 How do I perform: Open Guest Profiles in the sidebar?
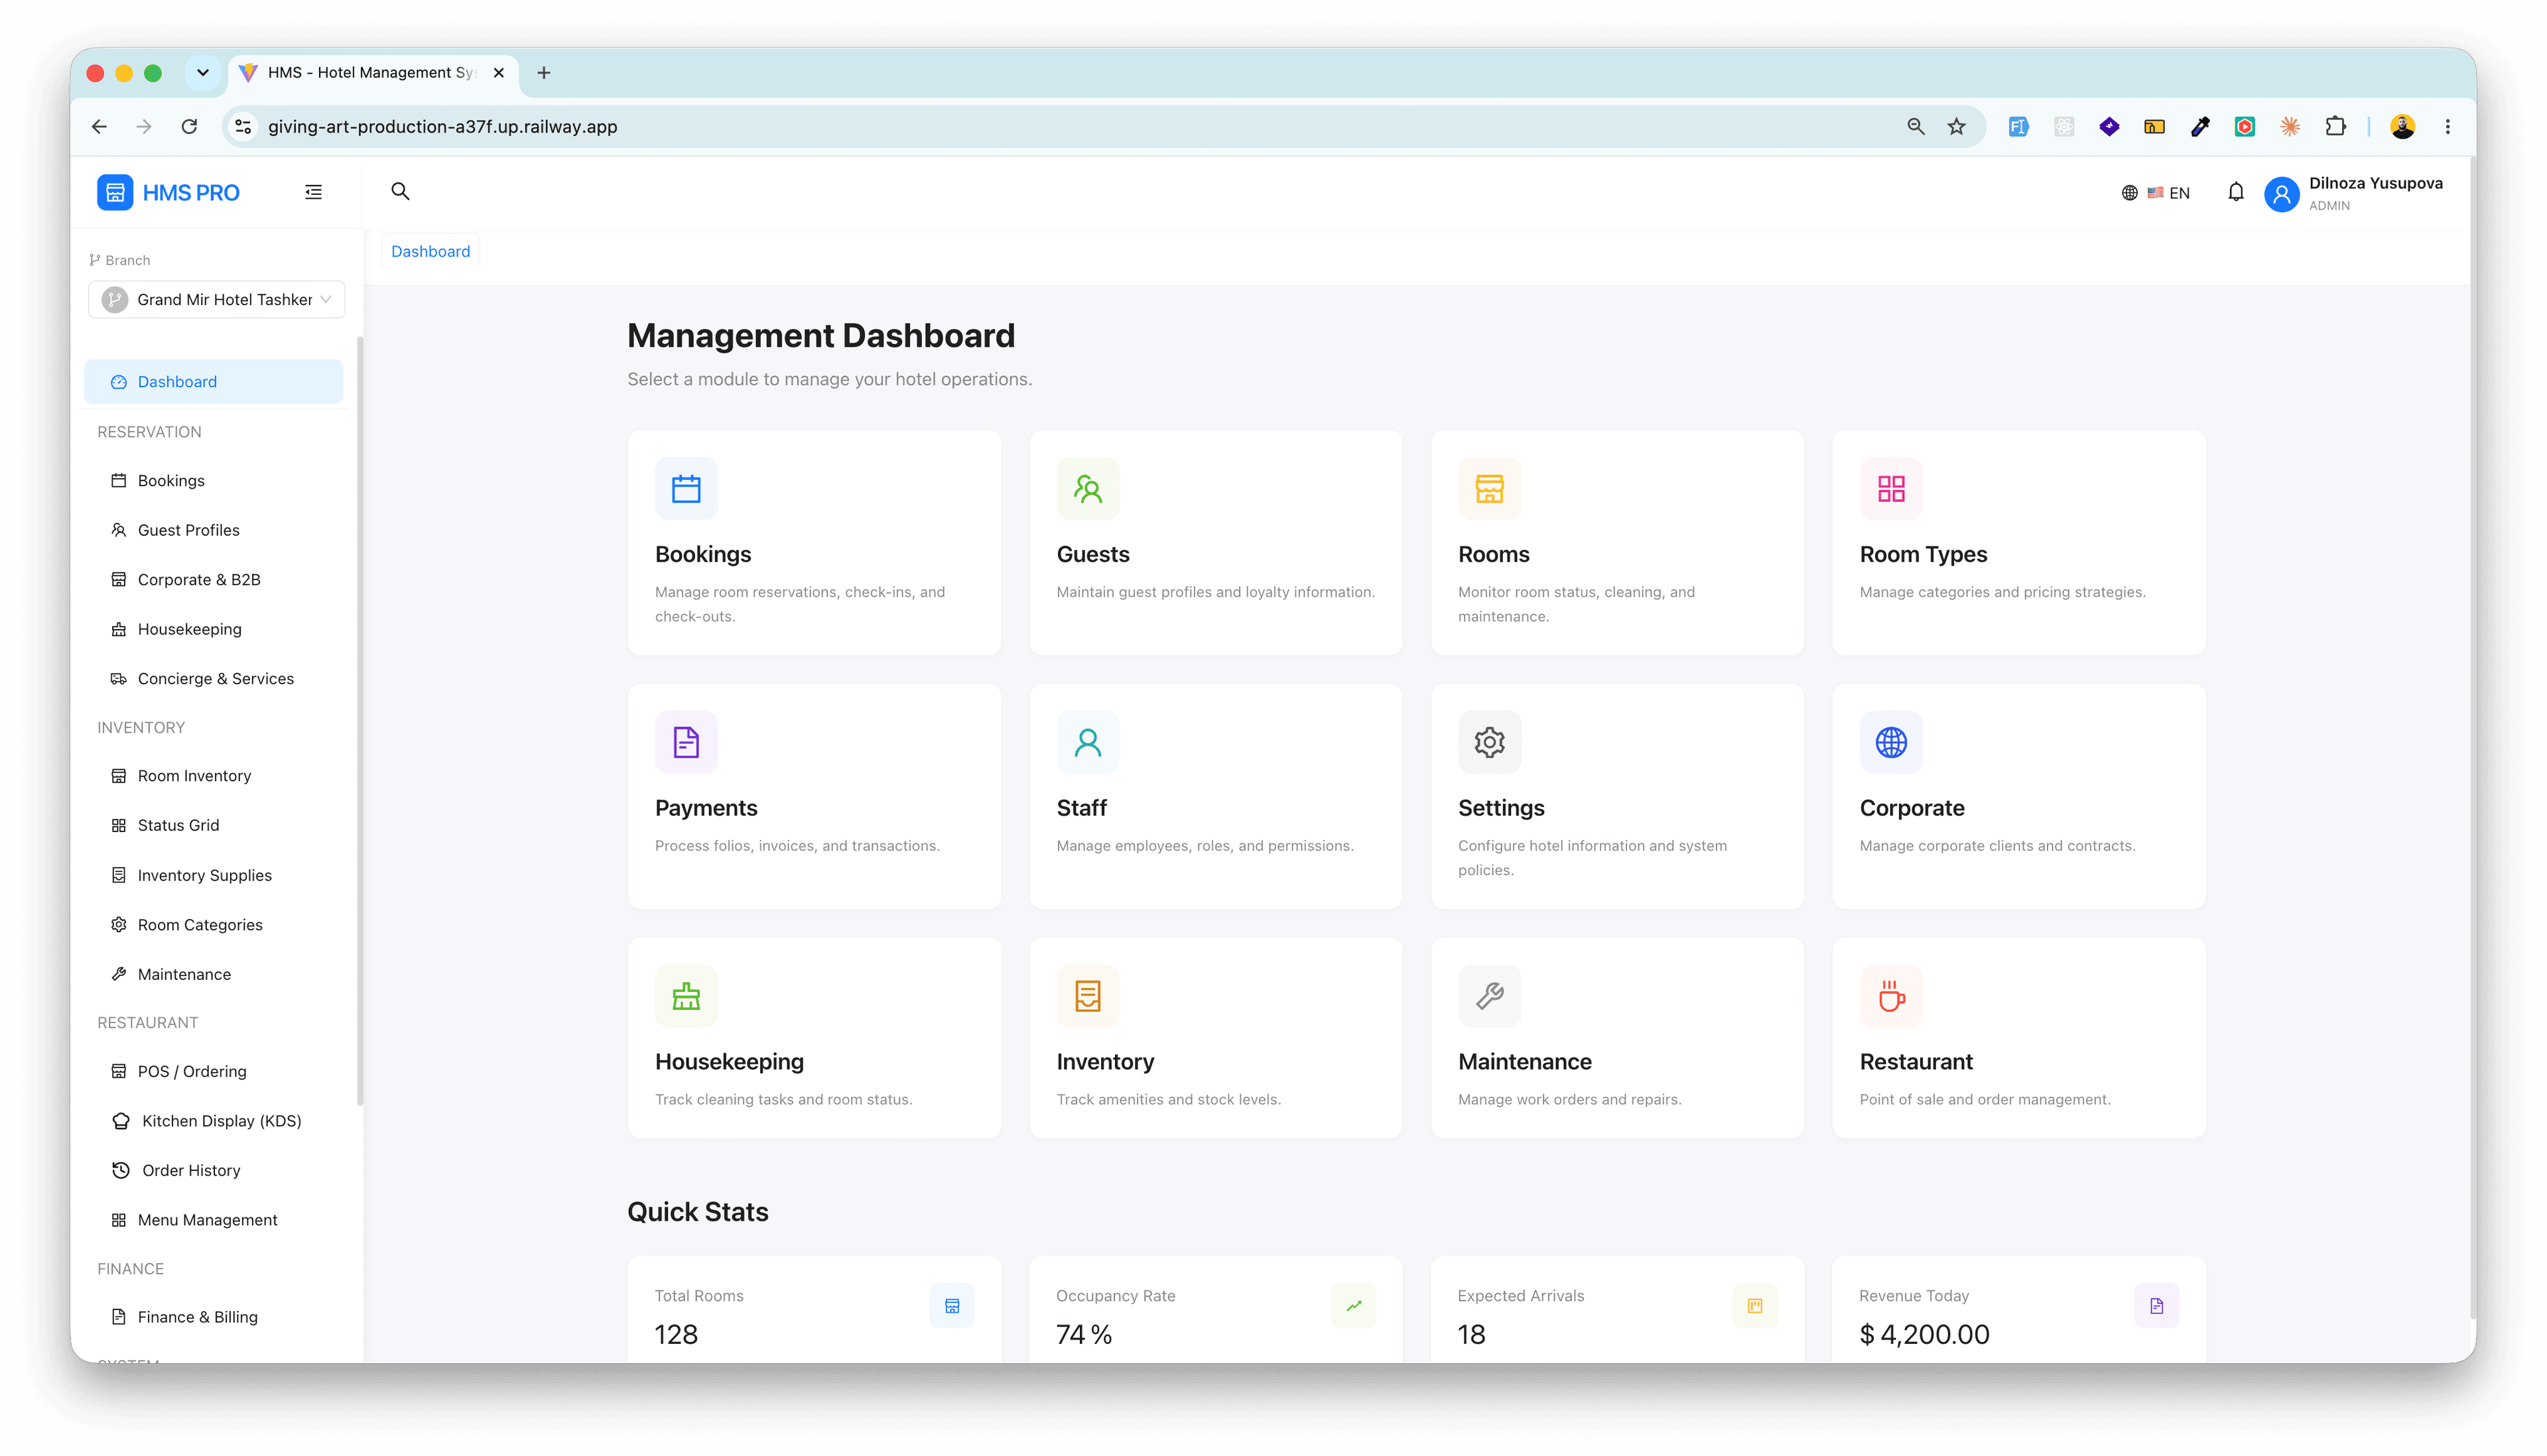[x=214, y=530]
